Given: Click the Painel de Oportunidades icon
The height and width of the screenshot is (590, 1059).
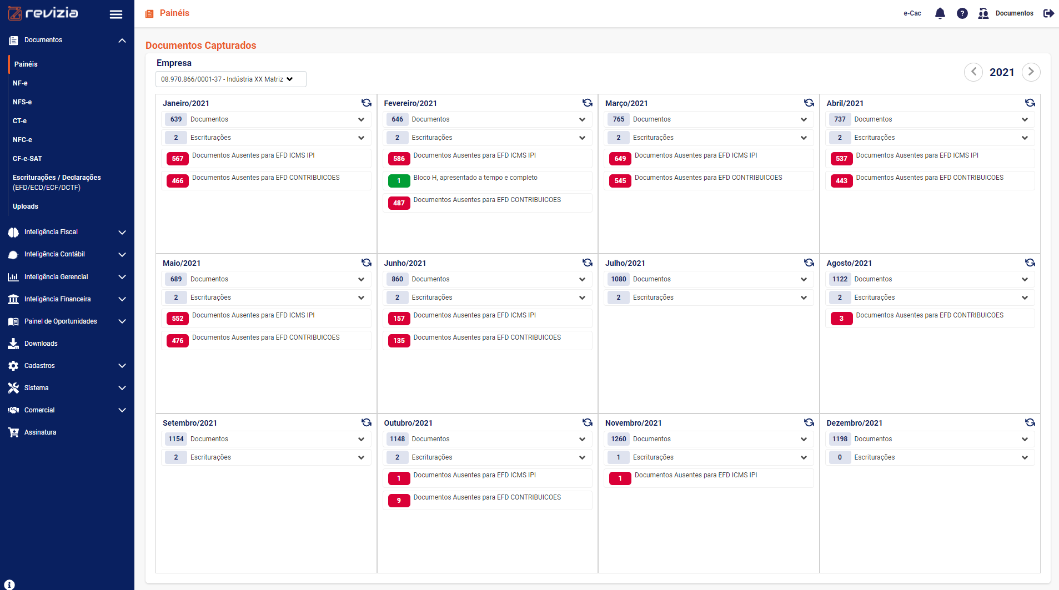Looking at the screenshot, I should [x=13, y=321].
